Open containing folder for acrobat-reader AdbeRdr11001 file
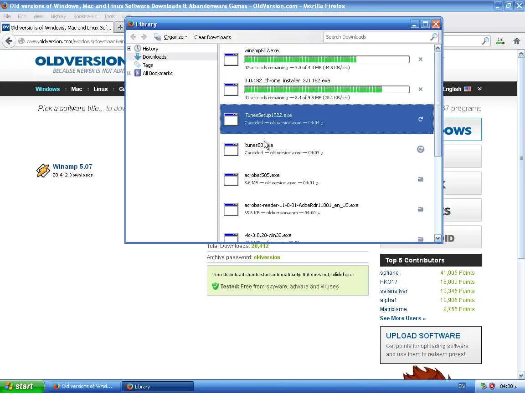 point(421,209)
